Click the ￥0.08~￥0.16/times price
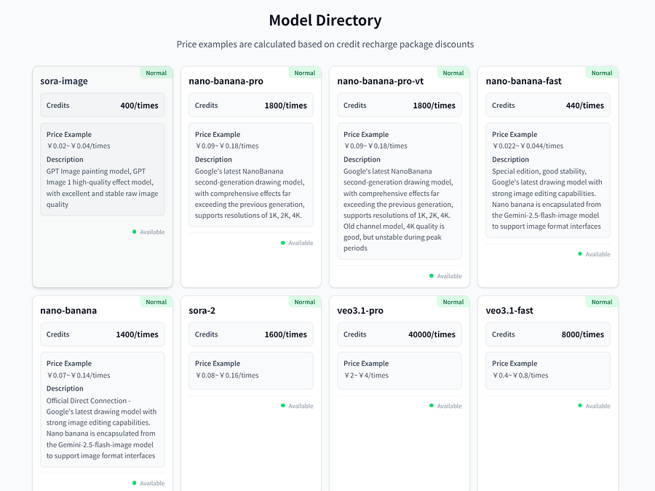 [227, 375]
